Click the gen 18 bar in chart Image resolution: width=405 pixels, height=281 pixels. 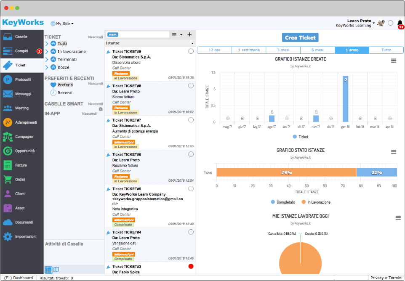pyautogui.click(x=345, y=99)
